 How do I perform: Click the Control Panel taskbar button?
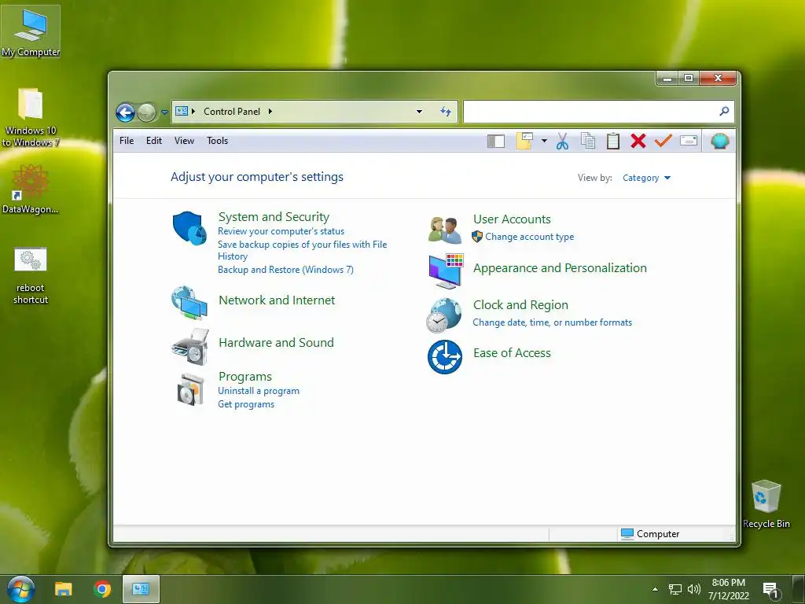[141, 589]
